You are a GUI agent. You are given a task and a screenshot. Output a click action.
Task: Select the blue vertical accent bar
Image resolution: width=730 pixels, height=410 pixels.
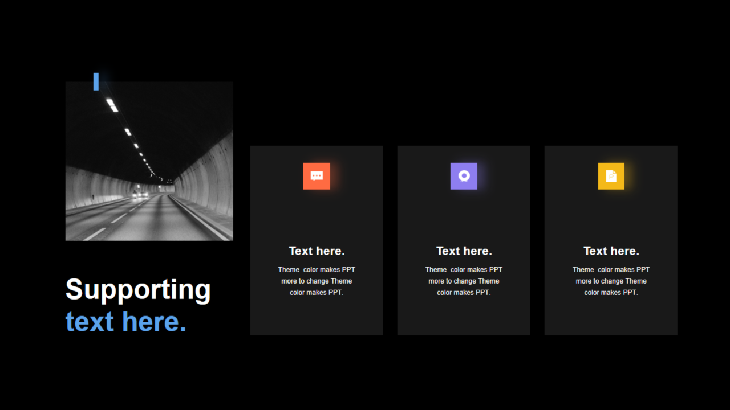96,81
